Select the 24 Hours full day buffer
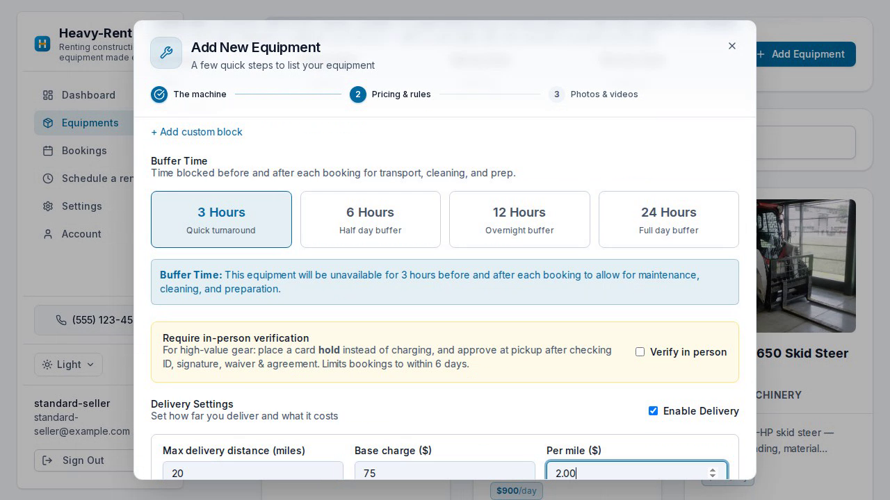This screenshot has width=890, height=500. pos(669,219)
